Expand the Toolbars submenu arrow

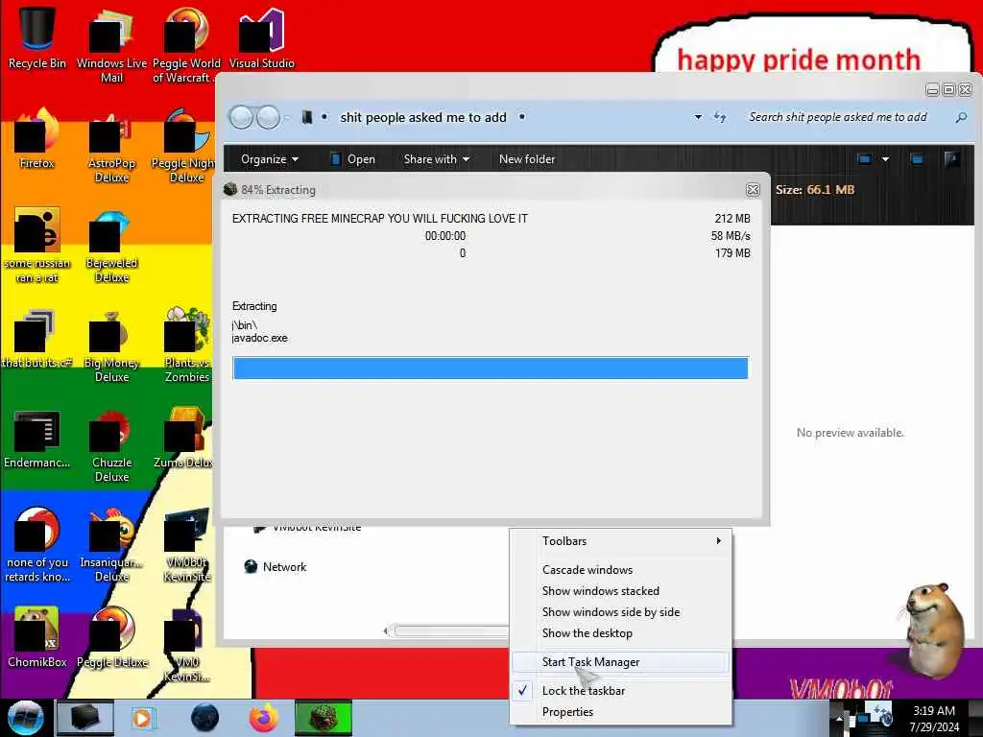coord(718,541)
